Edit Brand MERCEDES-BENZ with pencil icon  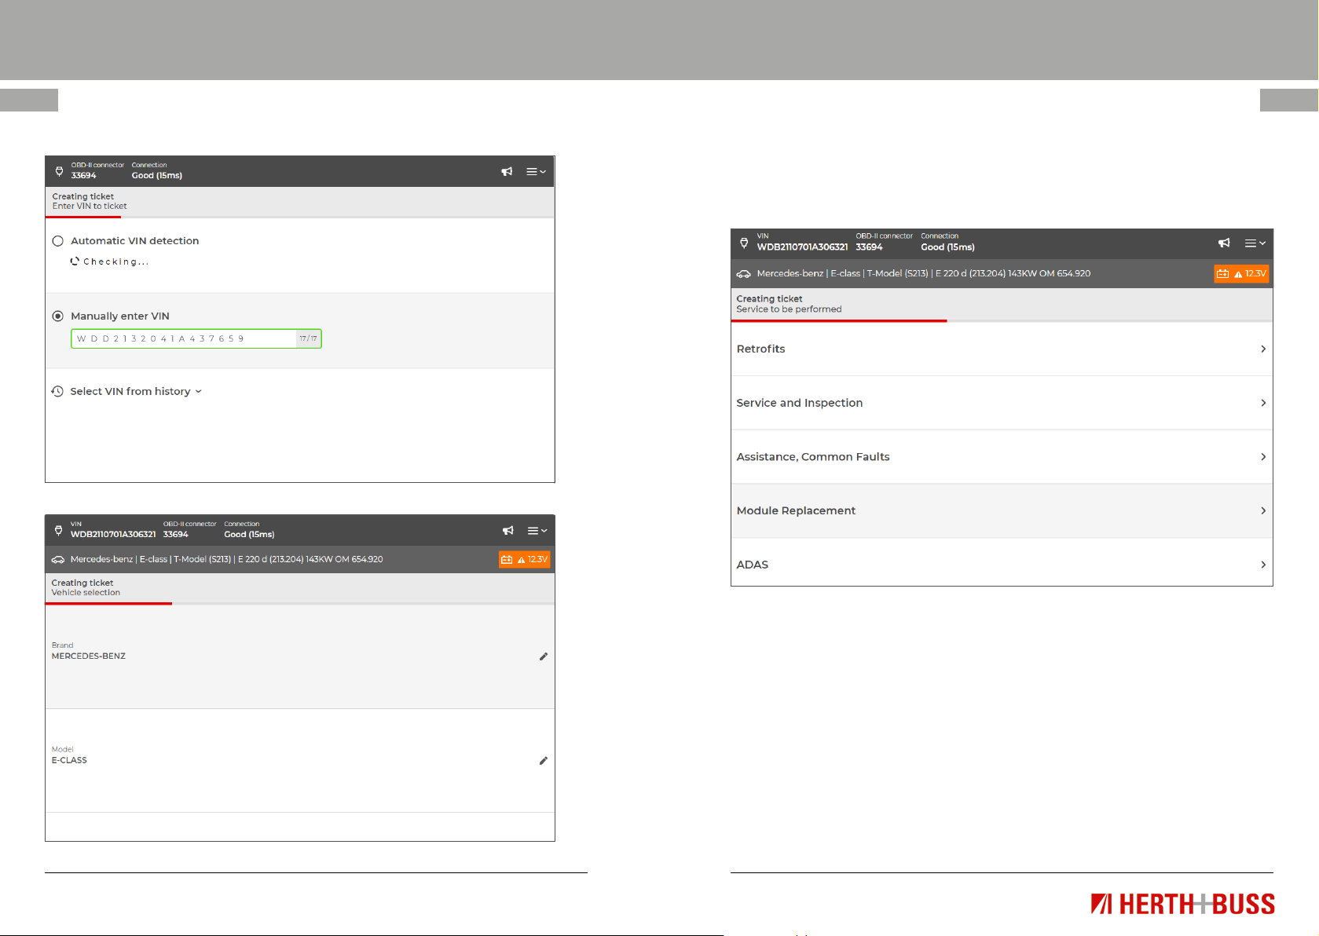coord(543,656)
